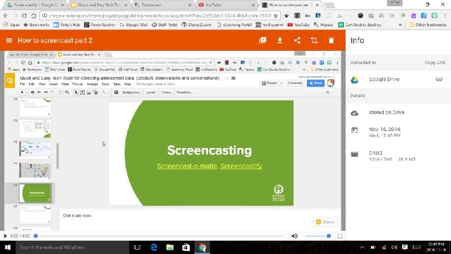Delete the recording with the trash icon
Image resolution: width=451 pixels, height=254 pixels.
[x=331, y=40]
